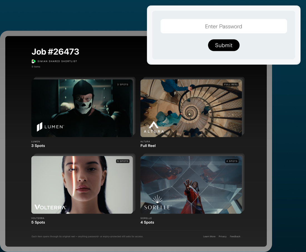Open the Altura spiral staircase thumbnail
Viewport: 306px width, 252px height.
click(191, 108)
